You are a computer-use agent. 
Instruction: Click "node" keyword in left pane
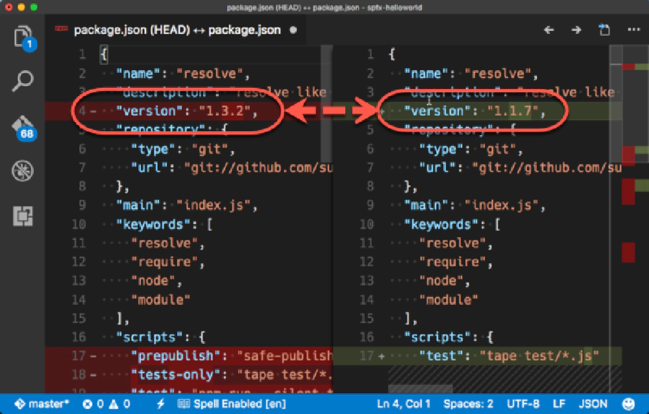153,281
